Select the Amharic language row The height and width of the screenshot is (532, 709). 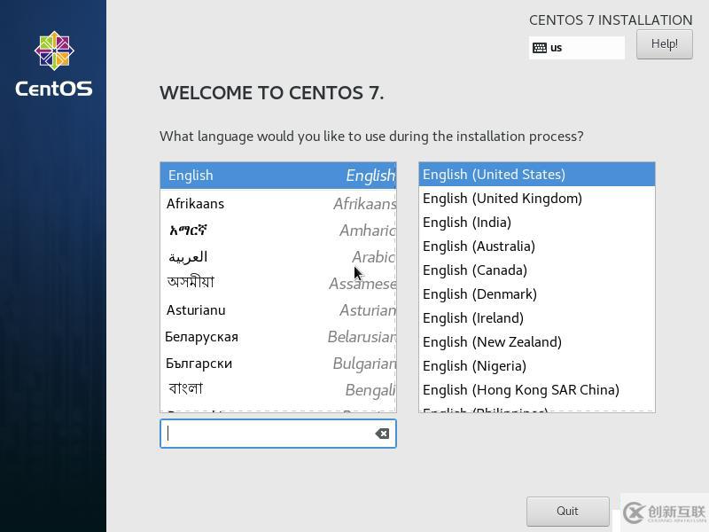(277, 231)
